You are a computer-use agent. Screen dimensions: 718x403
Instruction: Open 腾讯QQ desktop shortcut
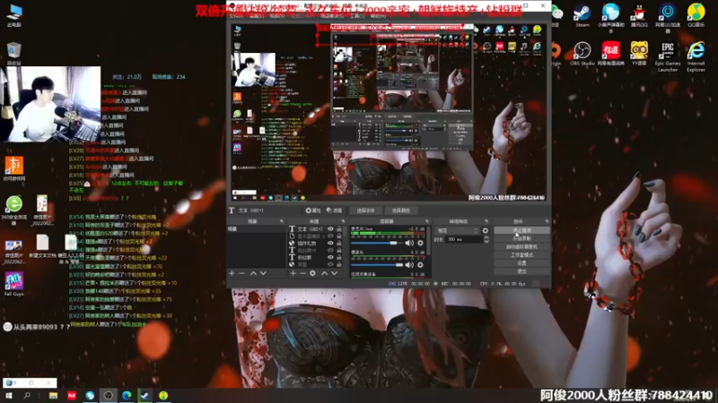click(639, 15)
